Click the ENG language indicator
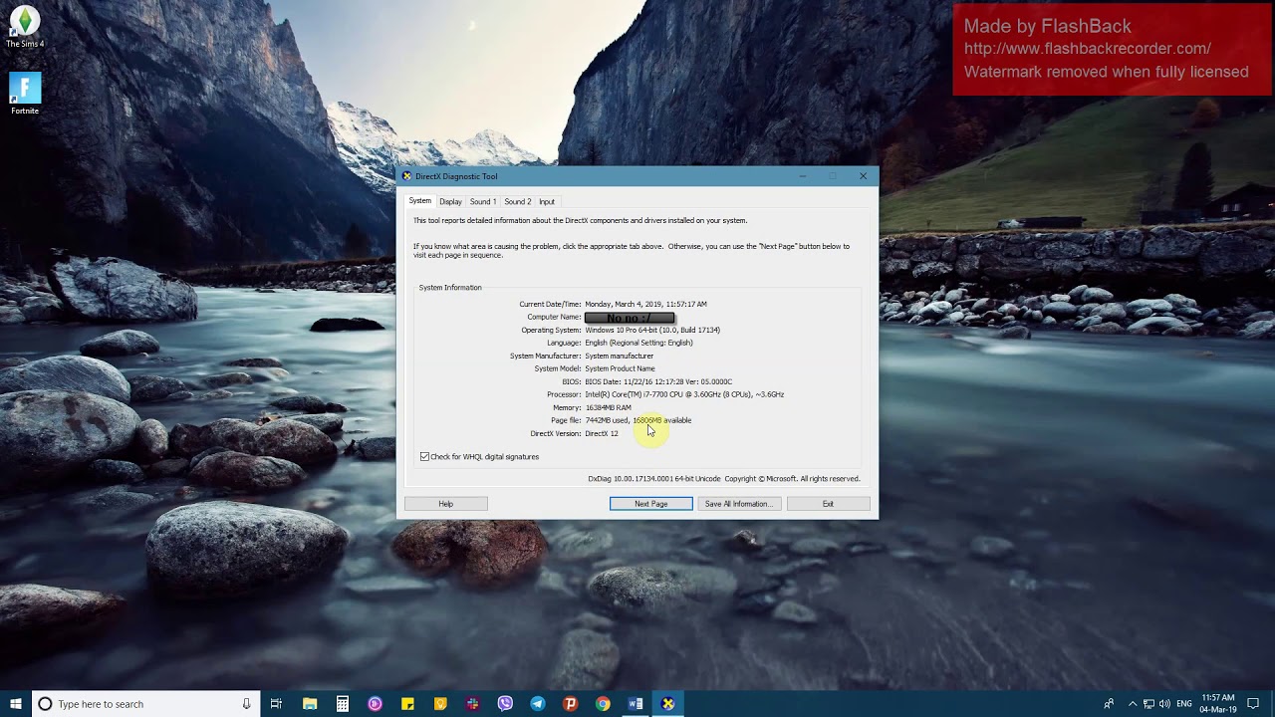Screen dimensions: 1275x717 pos(1184,704)
